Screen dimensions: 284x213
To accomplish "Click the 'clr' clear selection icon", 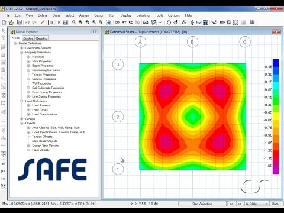I will point(3,179).
